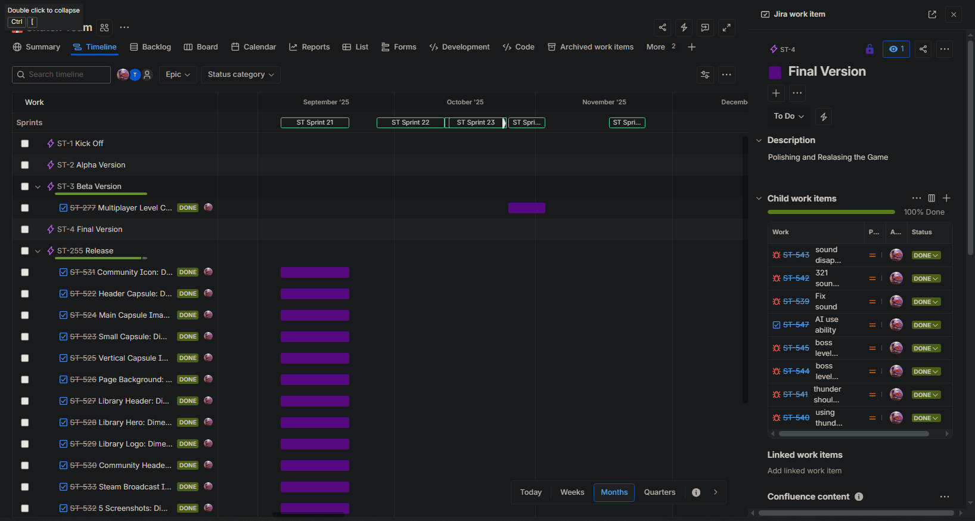Image resolution: width=975 pixels, height=521 pixels.
Task: Open automation lightning icon in header
Action: (x=684, y=27)
